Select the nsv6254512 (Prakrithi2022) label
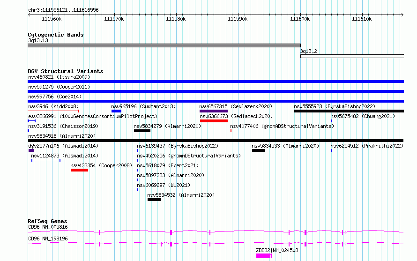Image resolution: width=417 pixels, height=261 pixels. [x=367, y=146]
